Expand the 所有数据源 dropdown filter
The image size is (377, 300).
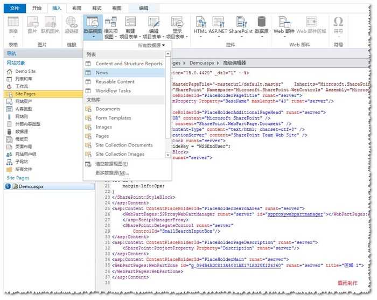(151, 45)
